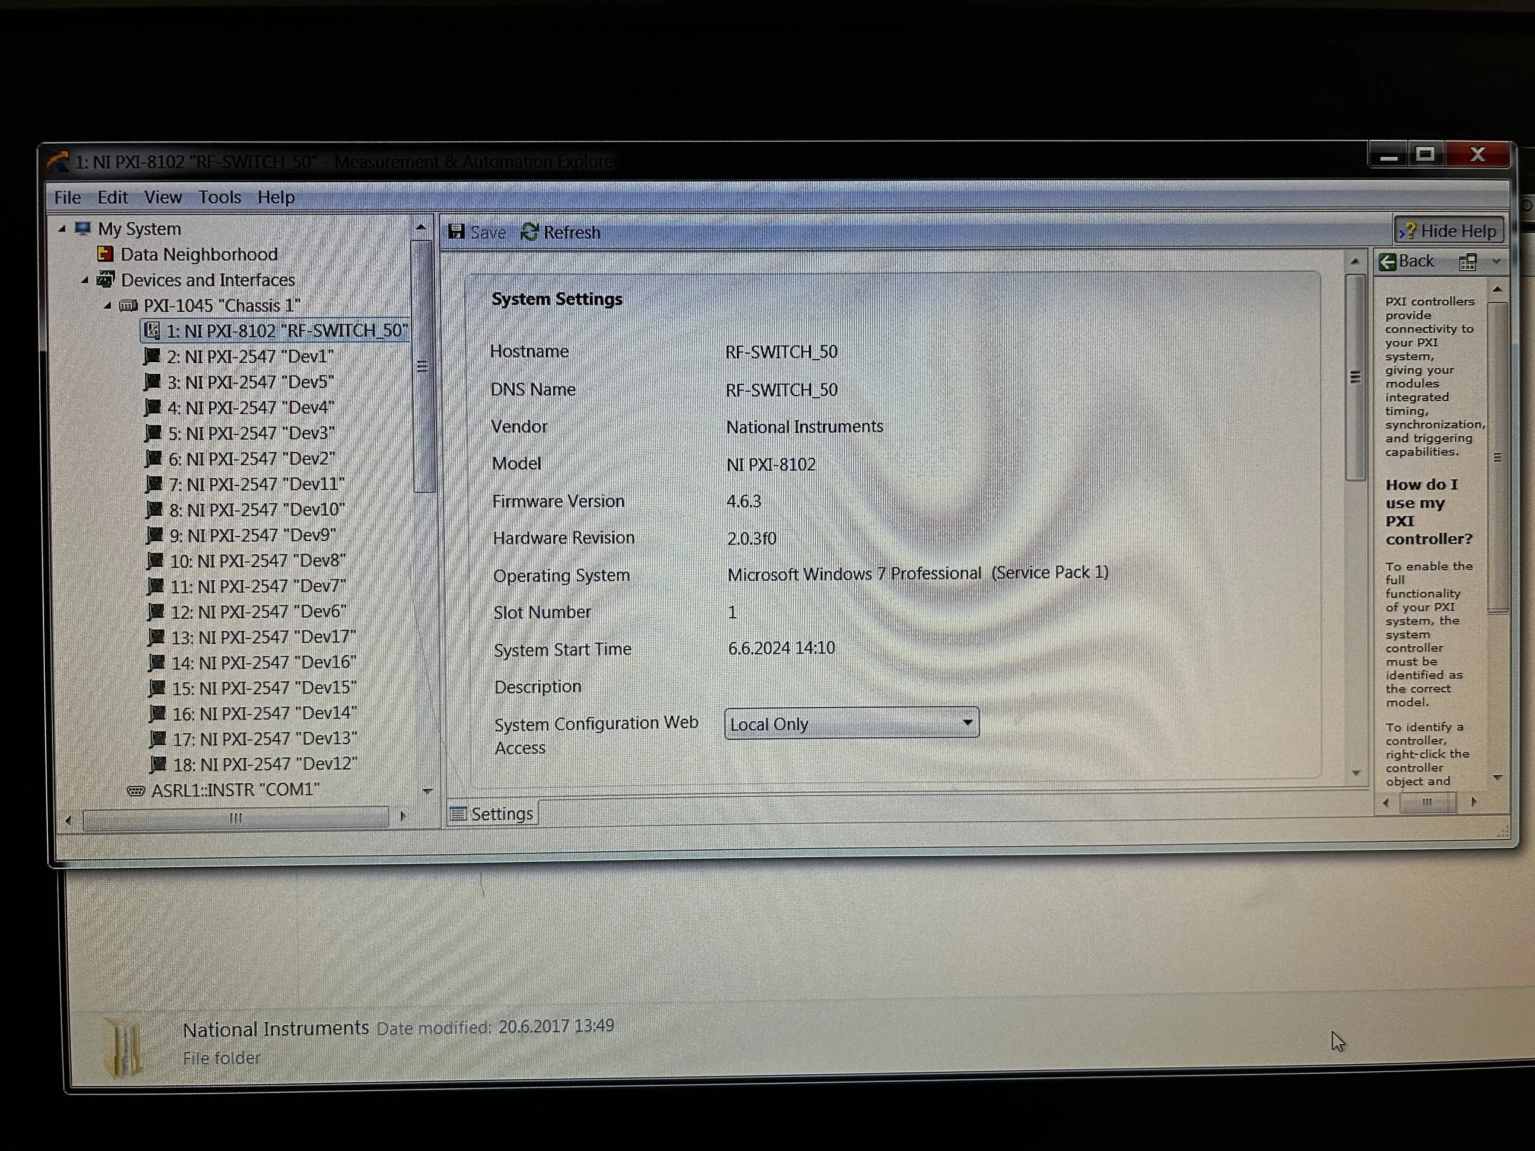Select 10: NI PXI-2547 Dev8 item
The image size is (1535, 1151).
(x=257, y=560)
